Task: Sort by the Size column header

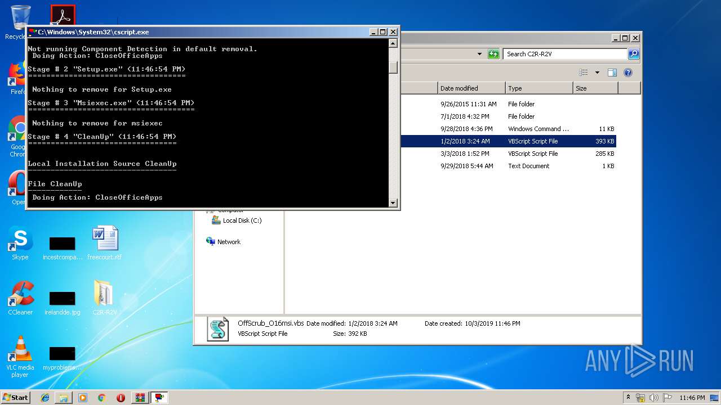Action: (x=595, y=88)
